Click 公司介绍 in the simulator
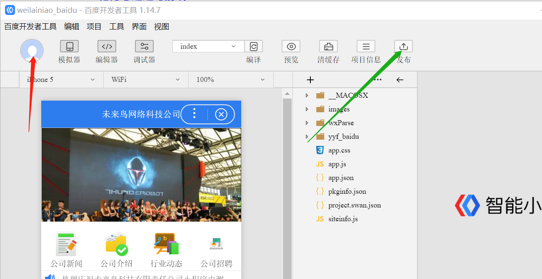 (116, 249)
